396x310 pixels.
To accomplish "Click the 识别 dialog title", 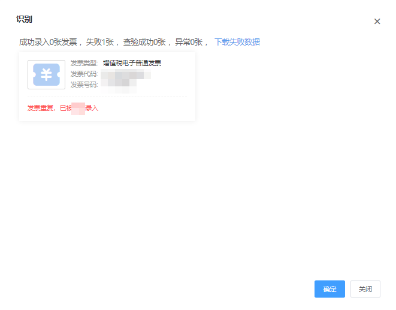I will (x=24, y=19).
